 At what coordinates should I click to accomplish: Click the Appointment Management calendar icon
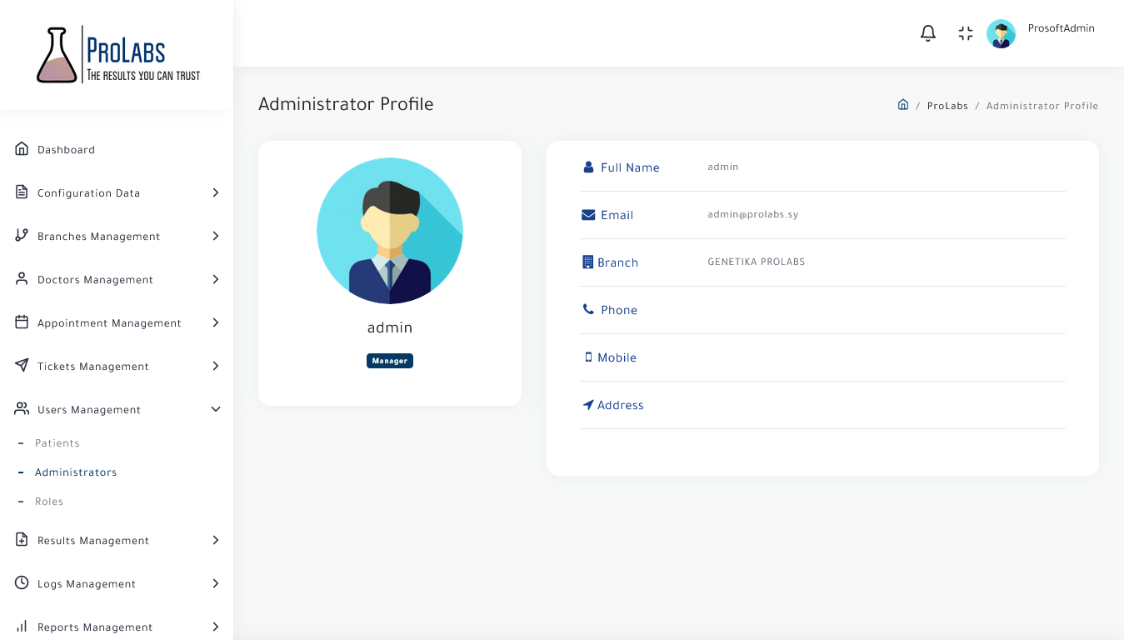[22, 322]
